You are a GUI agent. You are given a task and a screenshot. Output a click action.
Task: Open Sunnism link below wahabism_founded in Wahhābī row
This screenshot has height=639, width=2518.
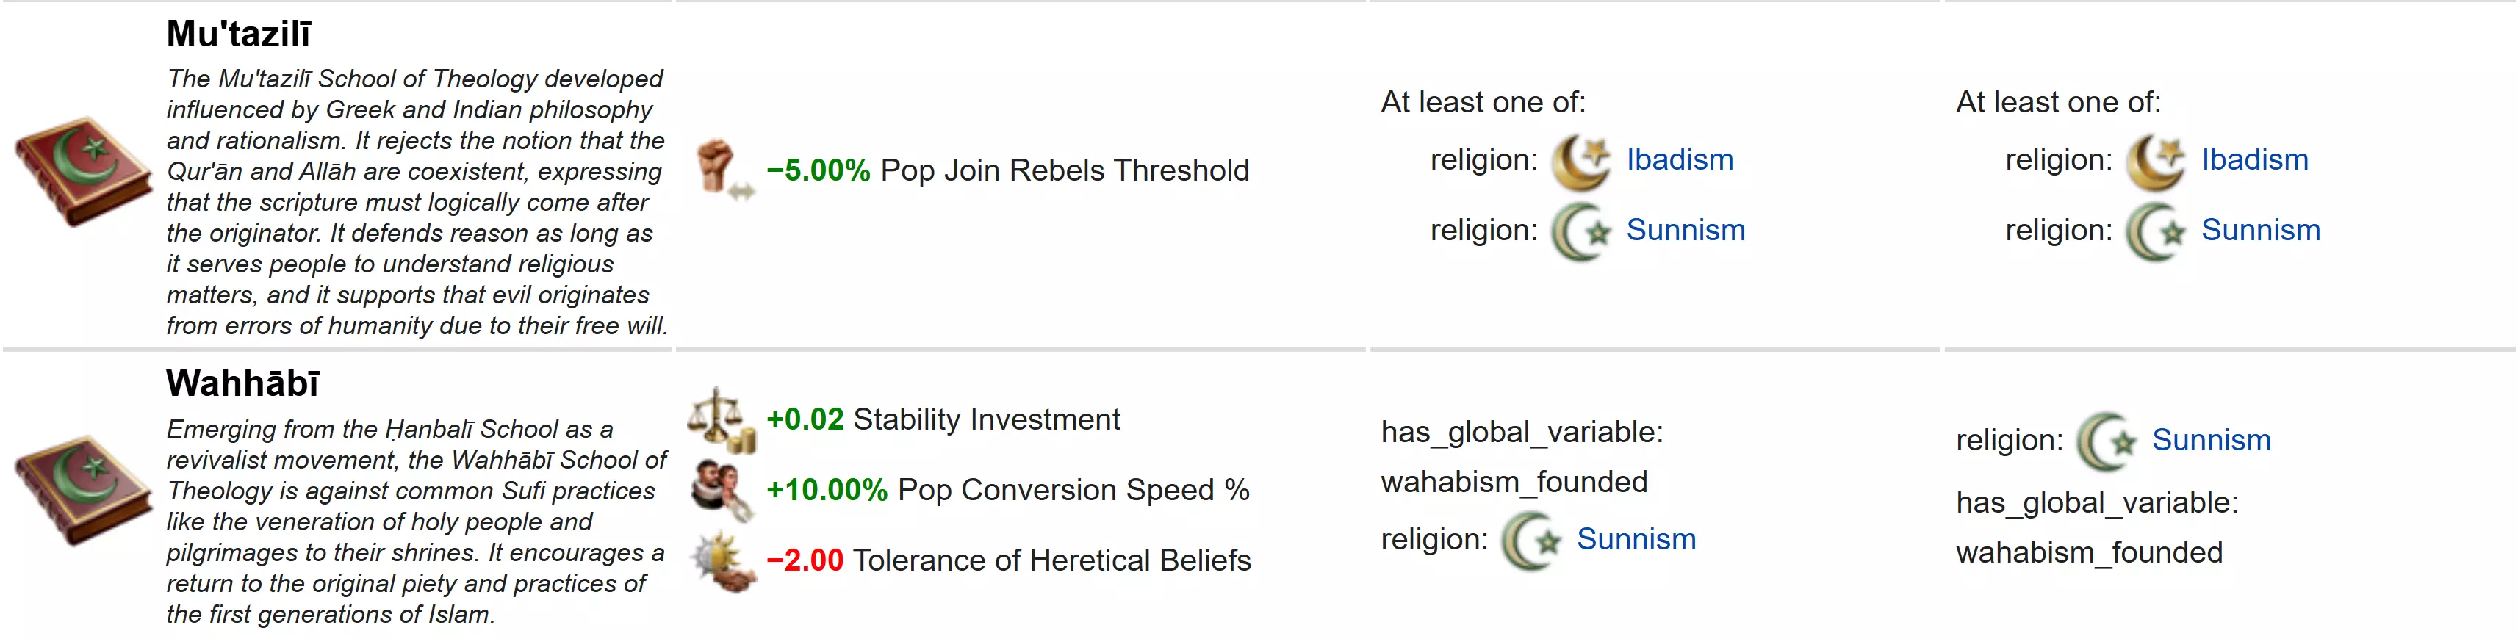pos(1636,539)
